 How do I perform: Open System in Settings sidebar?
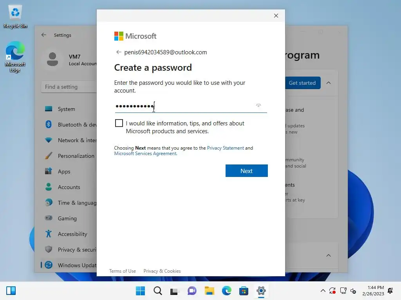(x=66, y=109)
